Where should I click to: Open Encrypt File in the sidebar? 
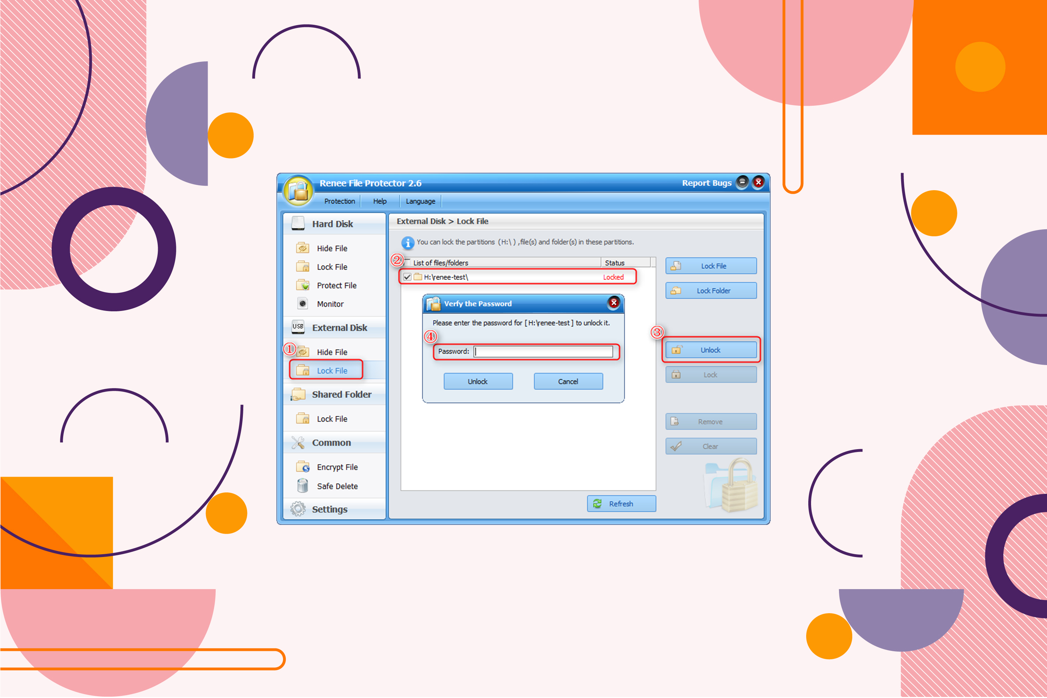pos(337,467)
